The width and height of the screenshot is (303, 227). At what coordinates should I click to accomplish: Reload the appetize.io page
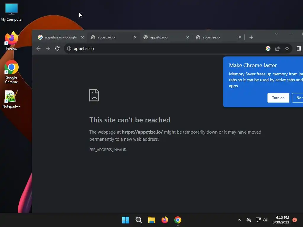(x=57, y=48)
